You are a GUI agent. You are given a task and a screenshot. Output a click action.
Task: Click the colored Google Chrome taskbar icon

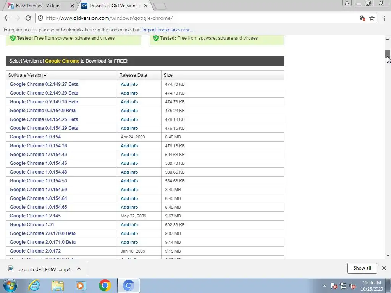click(105, 285)
